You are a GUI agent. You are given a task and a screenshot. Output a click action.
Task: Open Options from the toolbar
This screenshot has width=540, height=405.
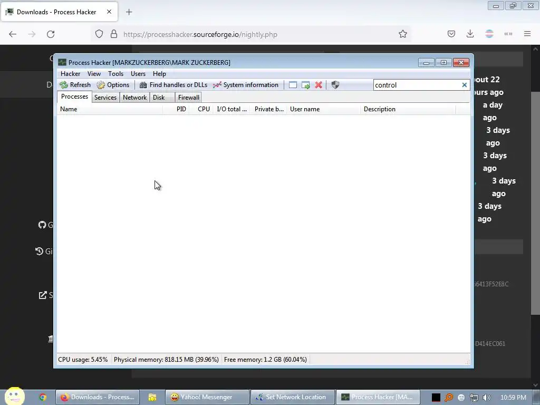pos(113,85)
